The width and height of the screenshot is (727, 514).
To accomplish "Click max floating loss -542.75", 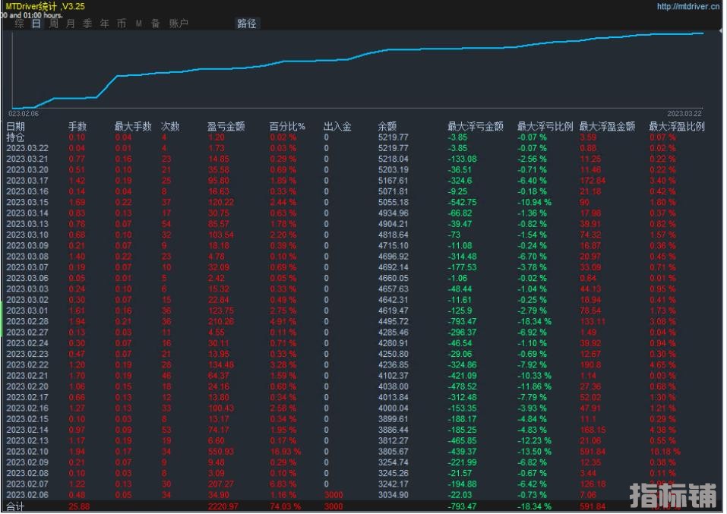I will point(462,203).
